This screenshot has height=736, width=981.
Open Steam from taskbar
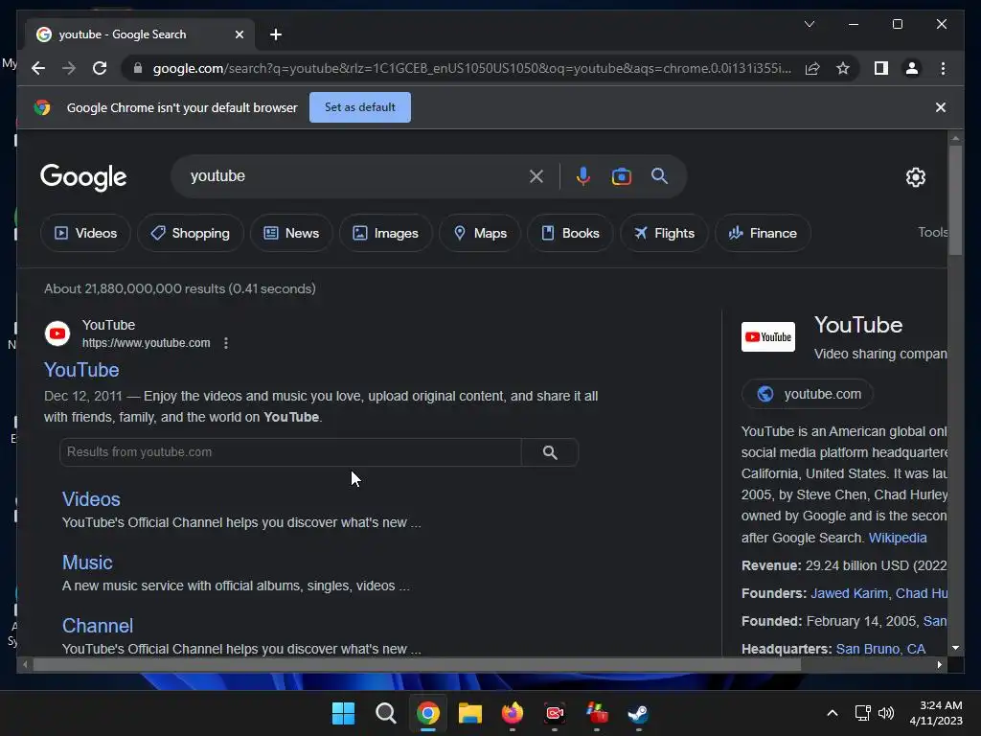[x=638, y=713]
